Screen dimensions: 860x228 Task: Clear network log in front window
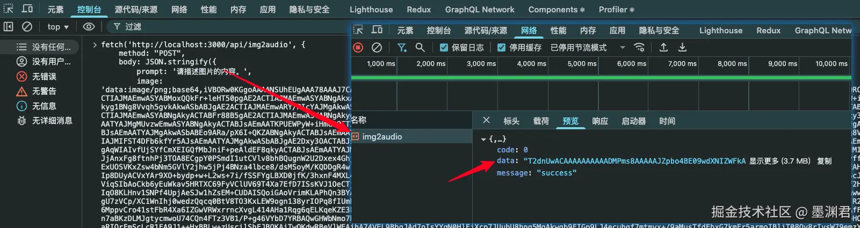[377, 48]
